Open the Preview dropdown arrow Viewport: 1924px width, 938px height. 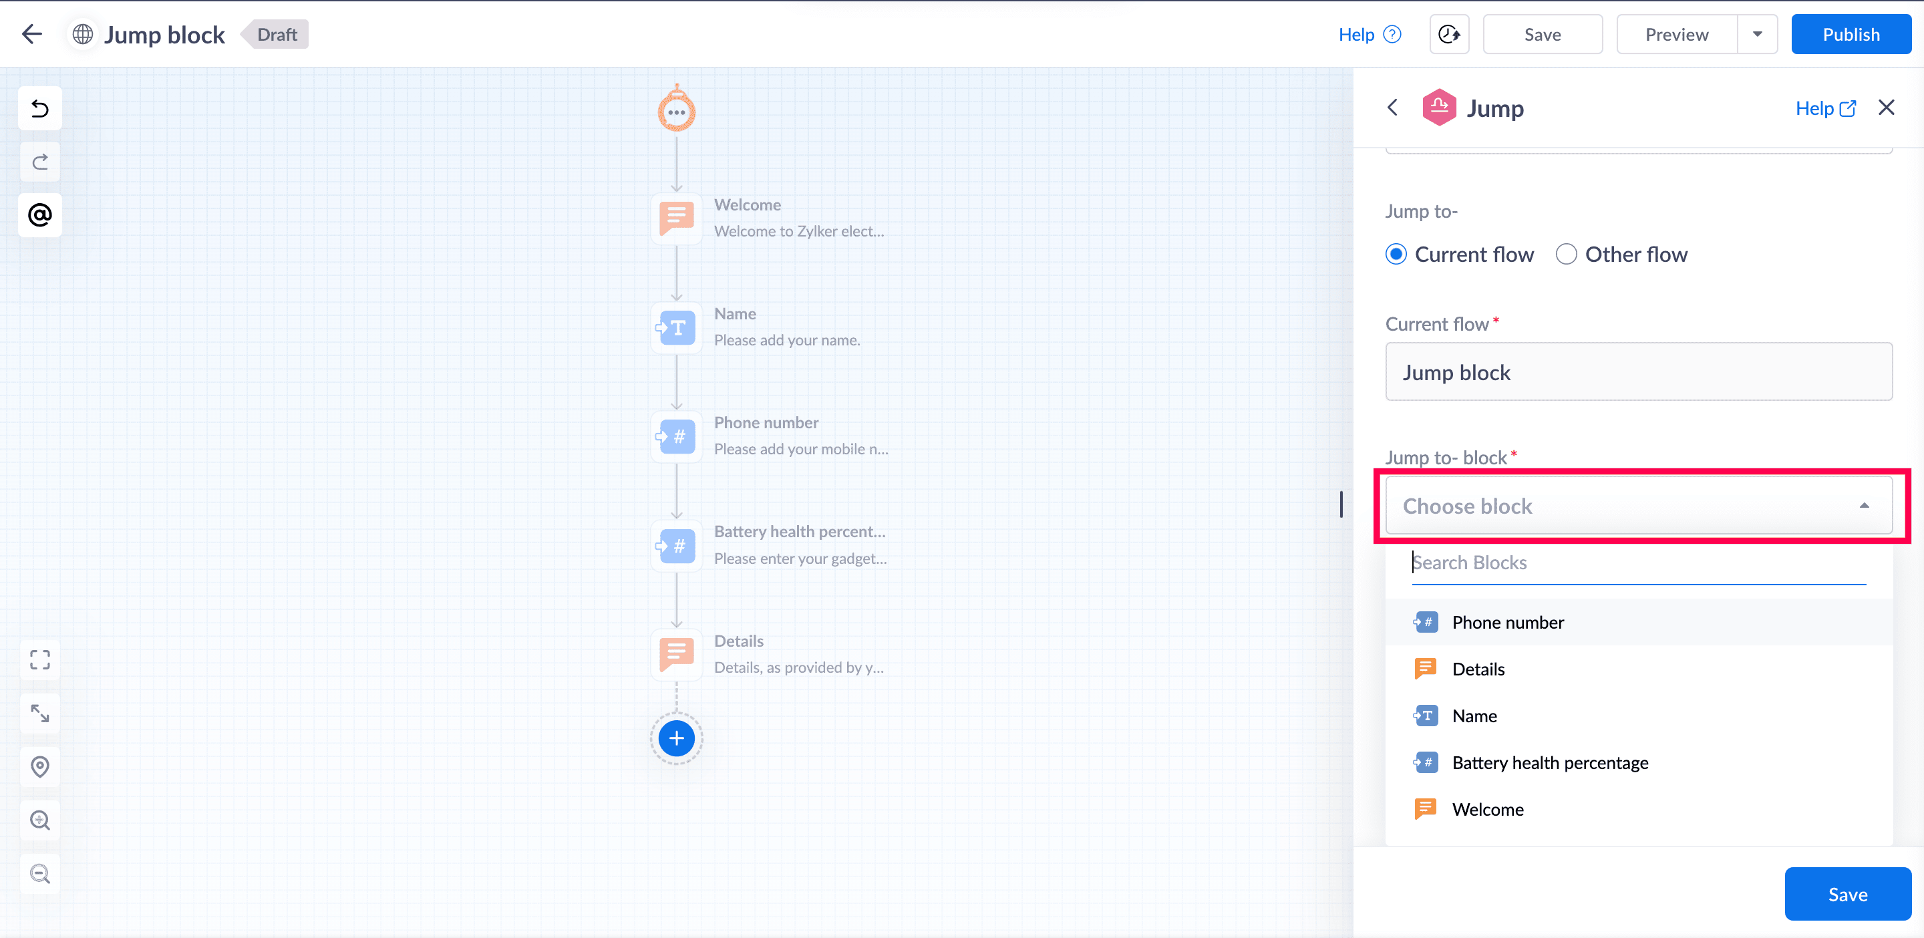pos(1758,34)
